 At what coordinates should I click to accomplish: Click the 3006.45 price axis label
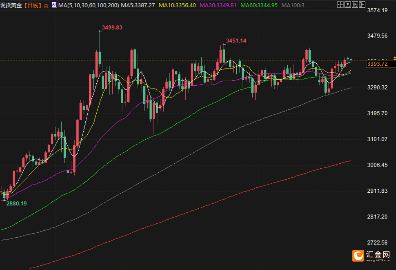coord(377,165)
